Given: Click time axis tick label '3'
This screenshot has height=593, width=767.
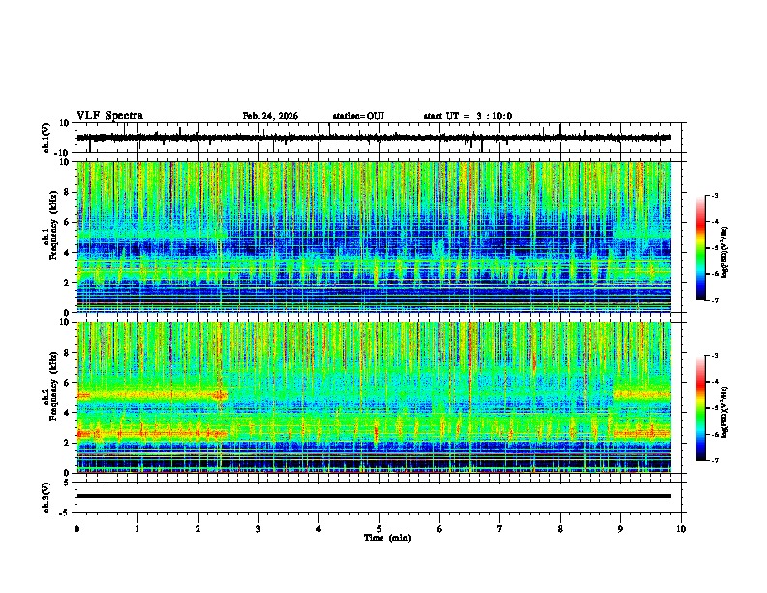Looking at the screenshot, I should point(258,528).
